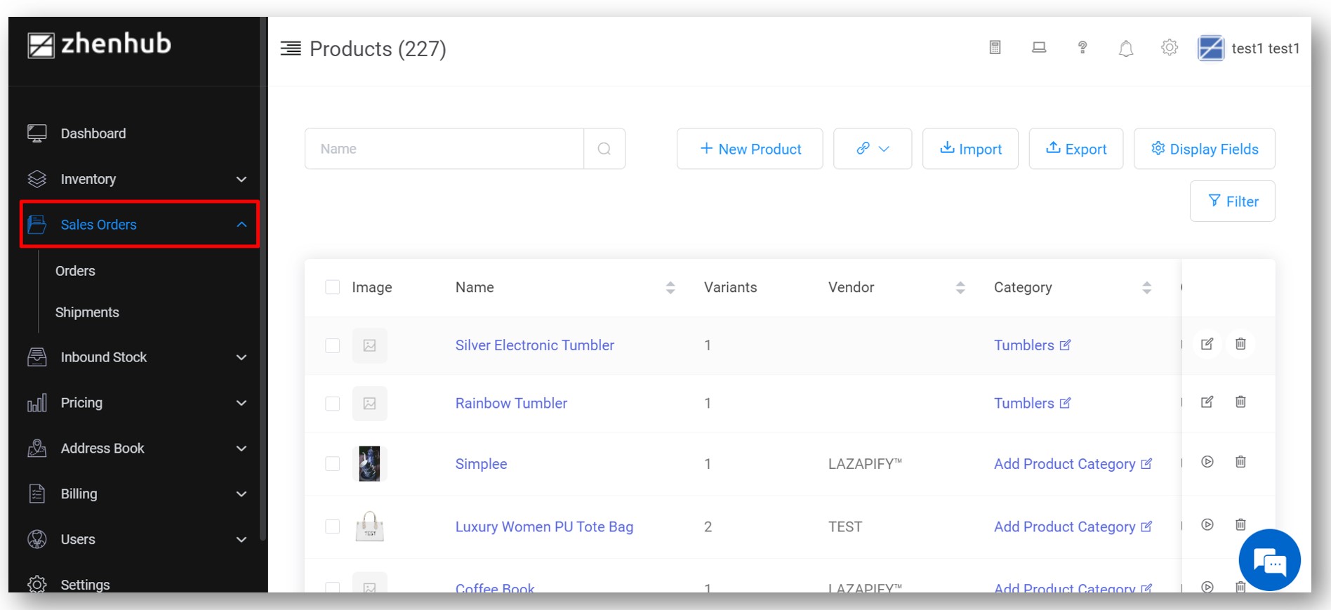Delete the Rainbow Tumbler product
1331x610 pixels.
(x=1241, y=402)
